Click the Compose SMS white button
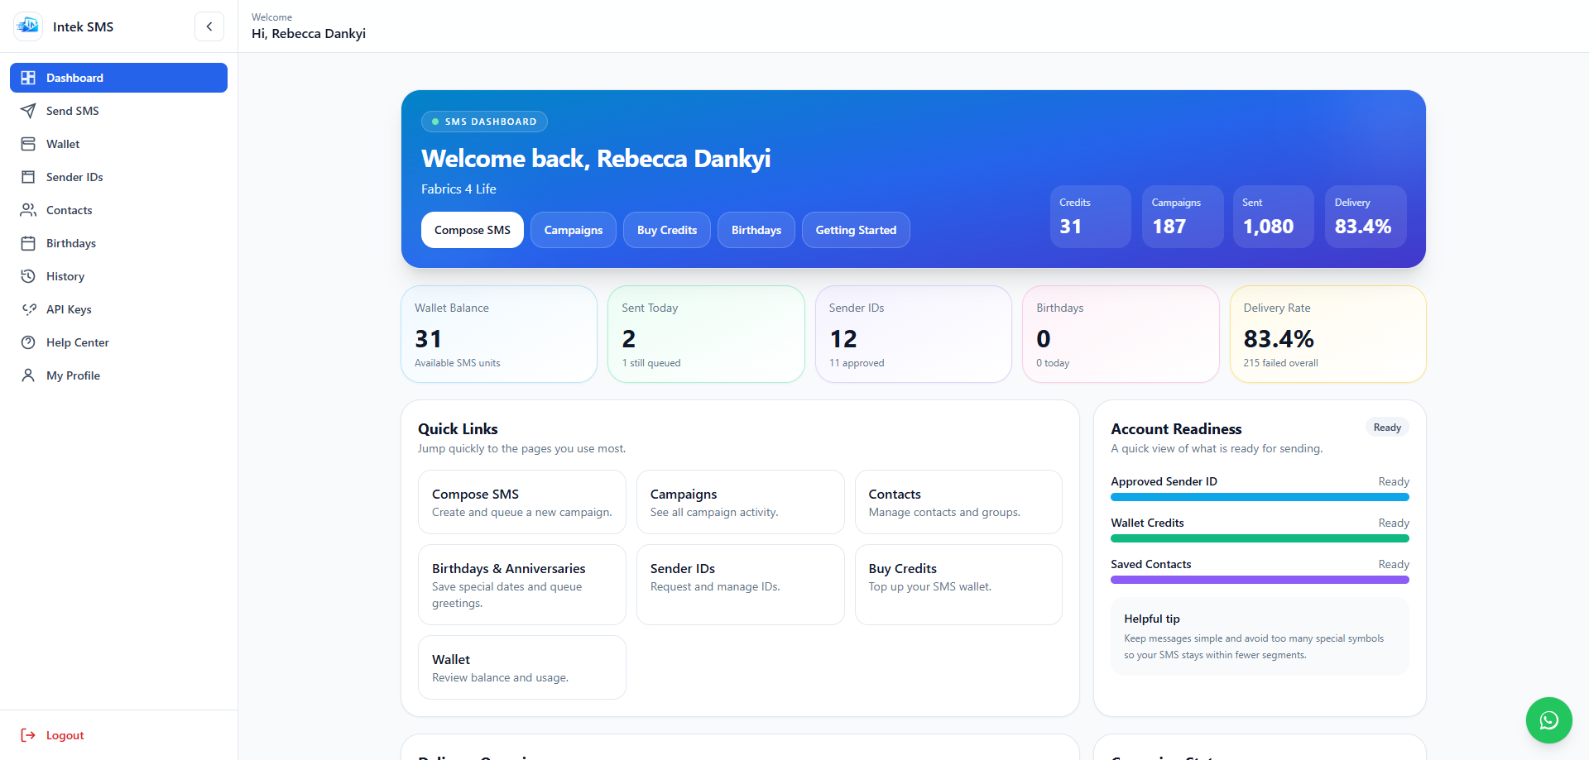This screenshot has height=760, width=1589. pos(473,230)
